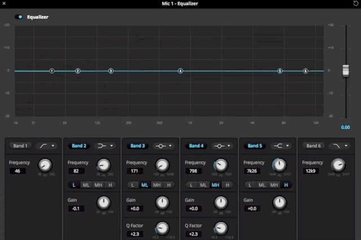Image resolution: width=361 pixels, height=240 pixels.
Task: Select L range for Band 2
Action: click(74, 185)
